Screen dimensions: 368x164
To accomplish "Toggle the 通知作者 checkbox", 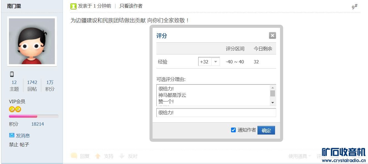I will click(x=233, y=130).
